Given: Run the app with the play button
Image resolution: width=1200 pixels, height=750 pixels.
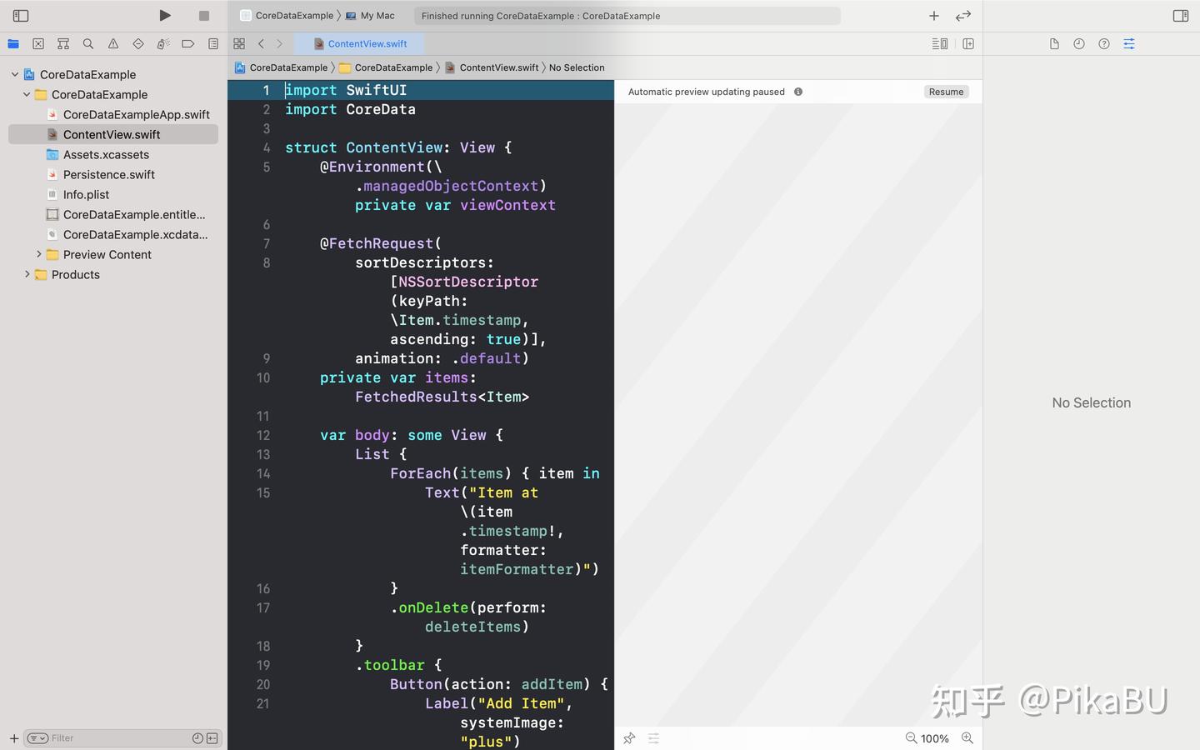Looking at the screenshot, I should click(x=164, y=15).
